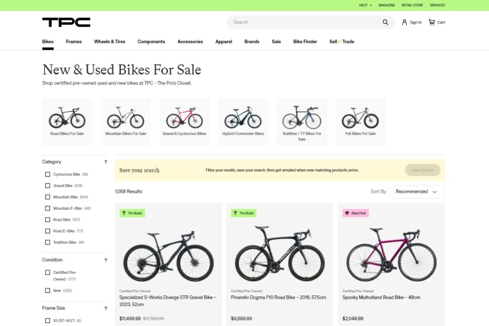
Task: Open Gravel & Cyclocross Bikes category tile
Action: [x=184, y=122]
